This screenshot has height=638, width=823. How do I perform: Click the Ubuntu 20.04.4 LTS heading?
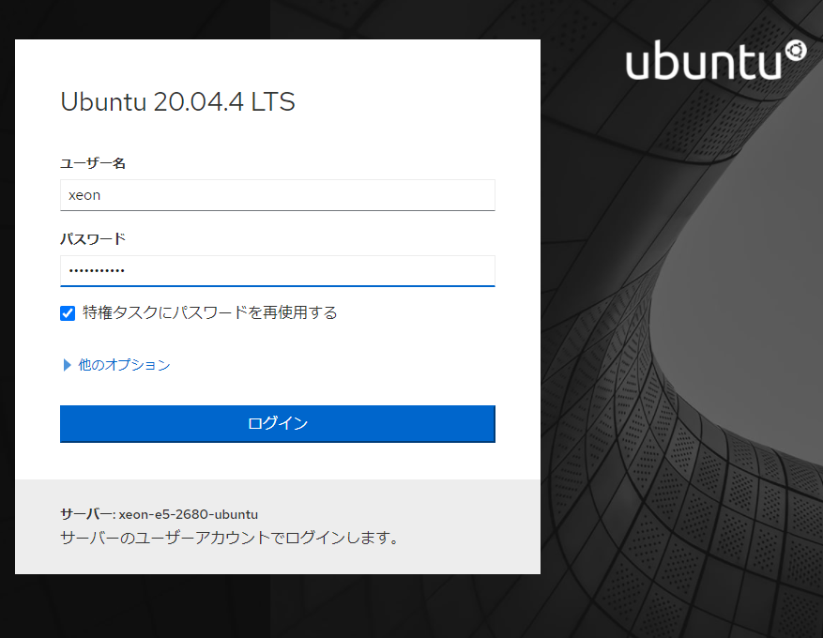[178, 101]
